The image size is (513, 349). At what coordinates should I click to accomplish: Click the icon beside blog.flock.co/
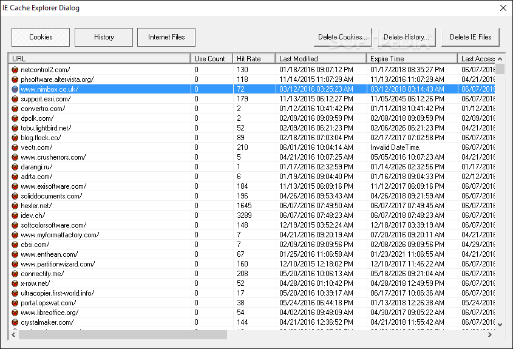(x=15, y=138)
